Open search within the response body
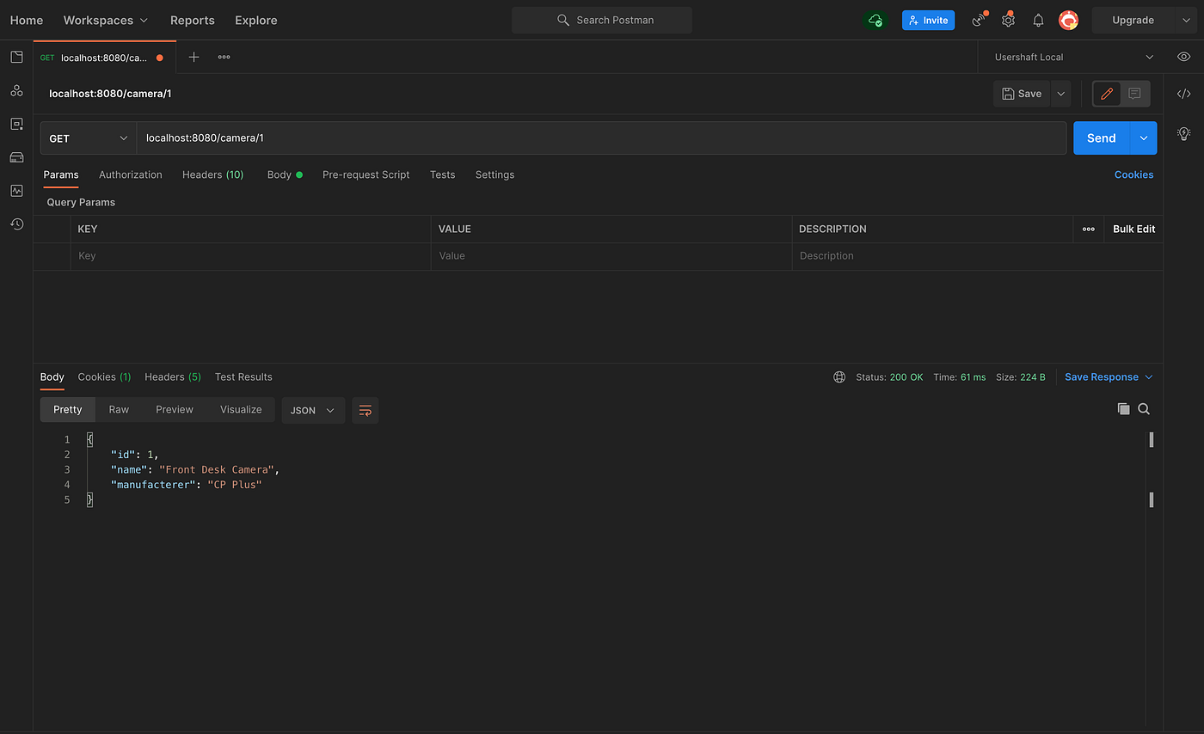Screen dimensions: 1204x734 click(x=1144, y=409)
